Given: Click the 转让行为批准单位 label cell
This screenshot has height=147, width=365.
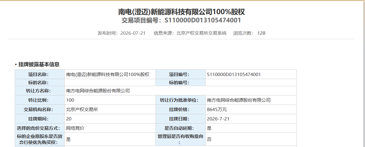Looking at the screenshot, I should (x=180, y=100).
